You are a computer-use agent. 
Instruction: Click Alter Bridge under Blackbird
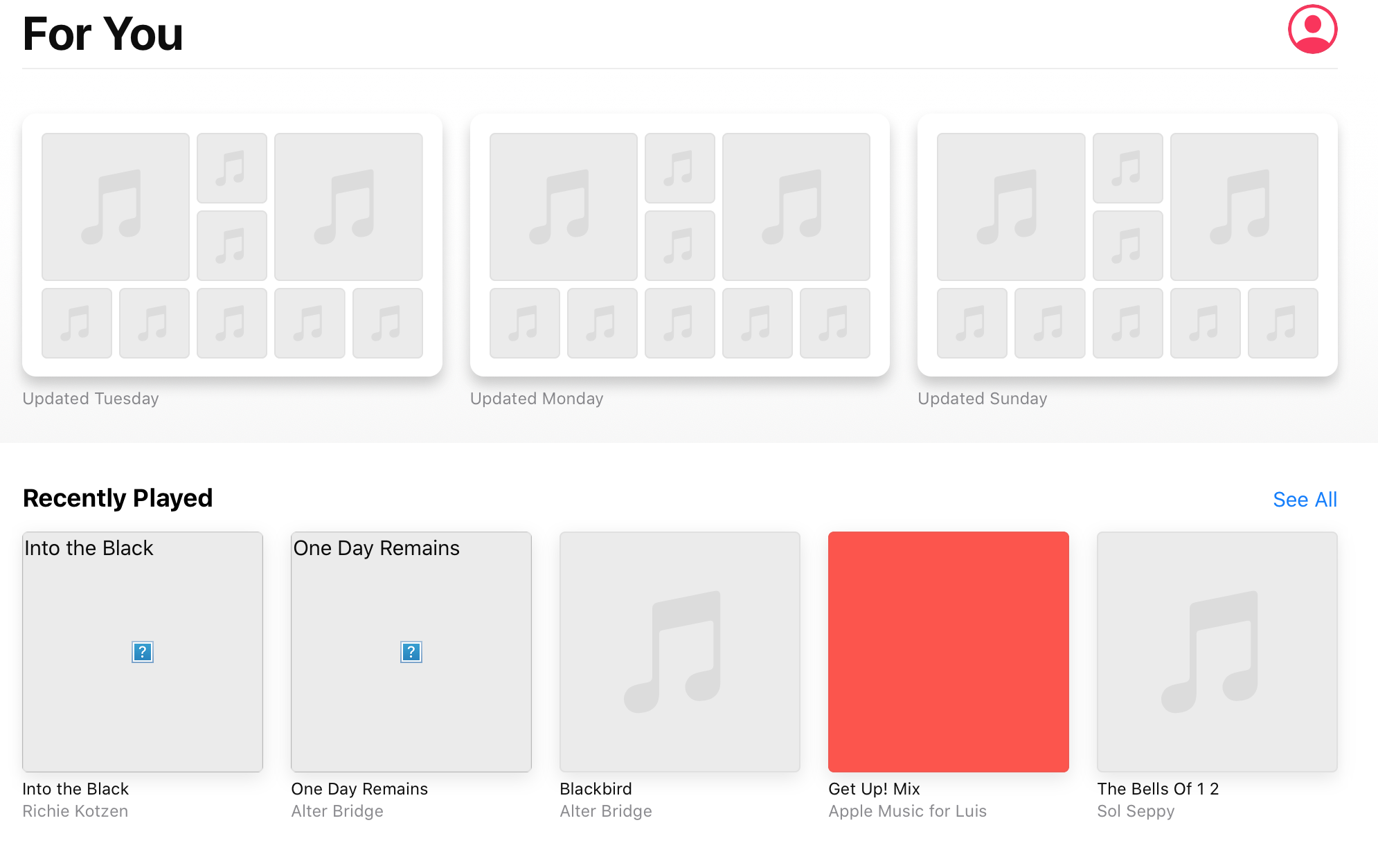click(605, 810)
